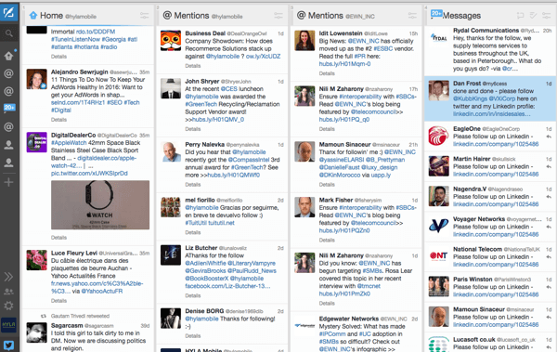Click Details under Alejandro Sewrjugin tweet
Screen dimensions: 557x352
click(58, 120)
